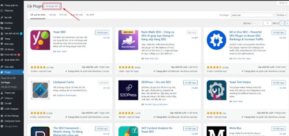
Task: Click the current page number field
Action: pyautogui.click(x=268, y=23)
